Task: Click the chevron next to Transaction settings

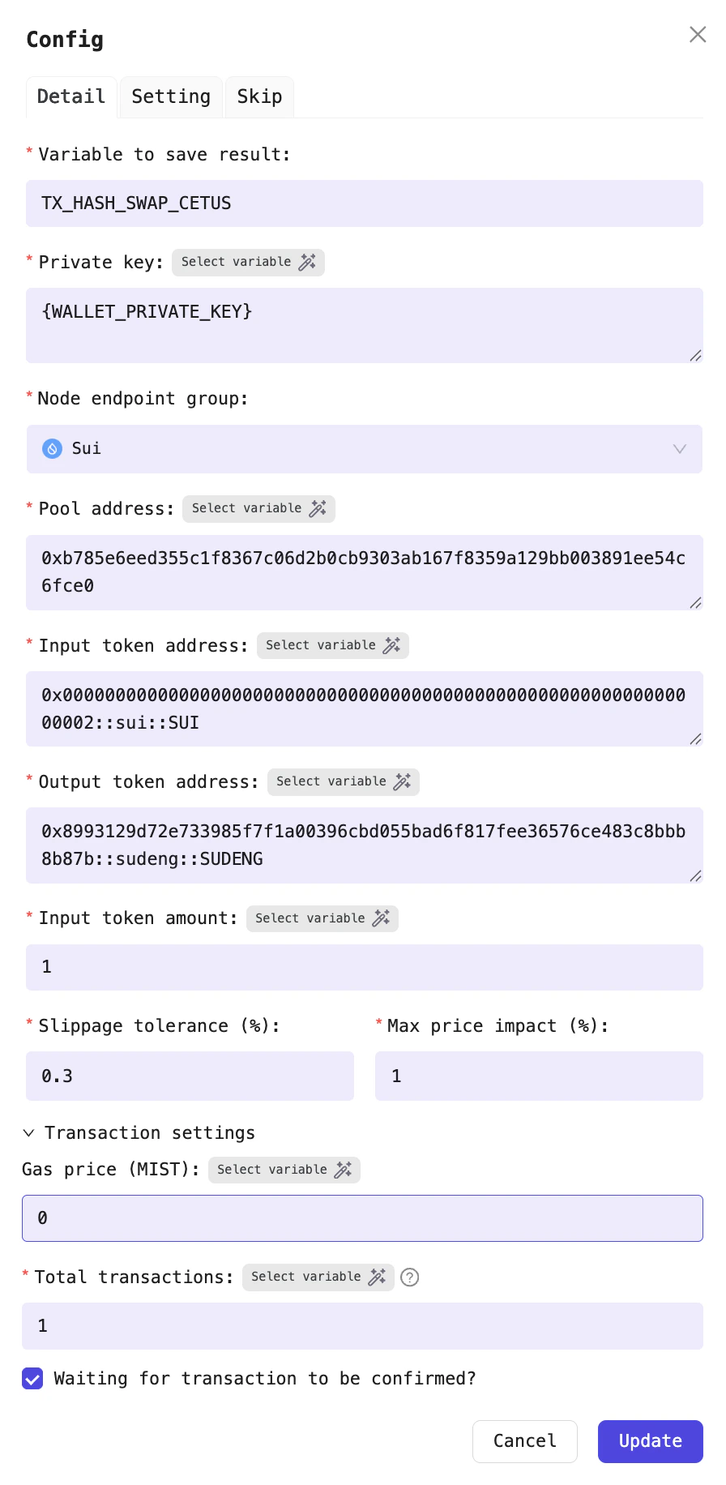Action: (x=29, y=1132)
